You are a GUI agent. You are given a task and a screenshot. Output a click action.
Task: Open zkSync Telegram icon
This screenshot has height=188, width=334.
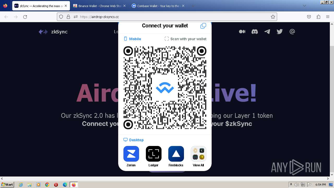tap(267, 32)
